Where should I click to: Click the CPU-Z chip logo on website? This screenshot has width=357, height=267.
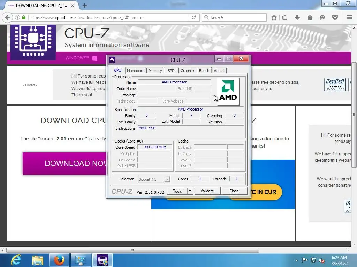click(x=33, y=42)
